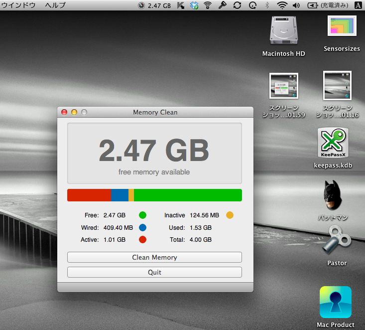Click the Clean Memory button
The image size is (365, 330).
pos(154,257)
